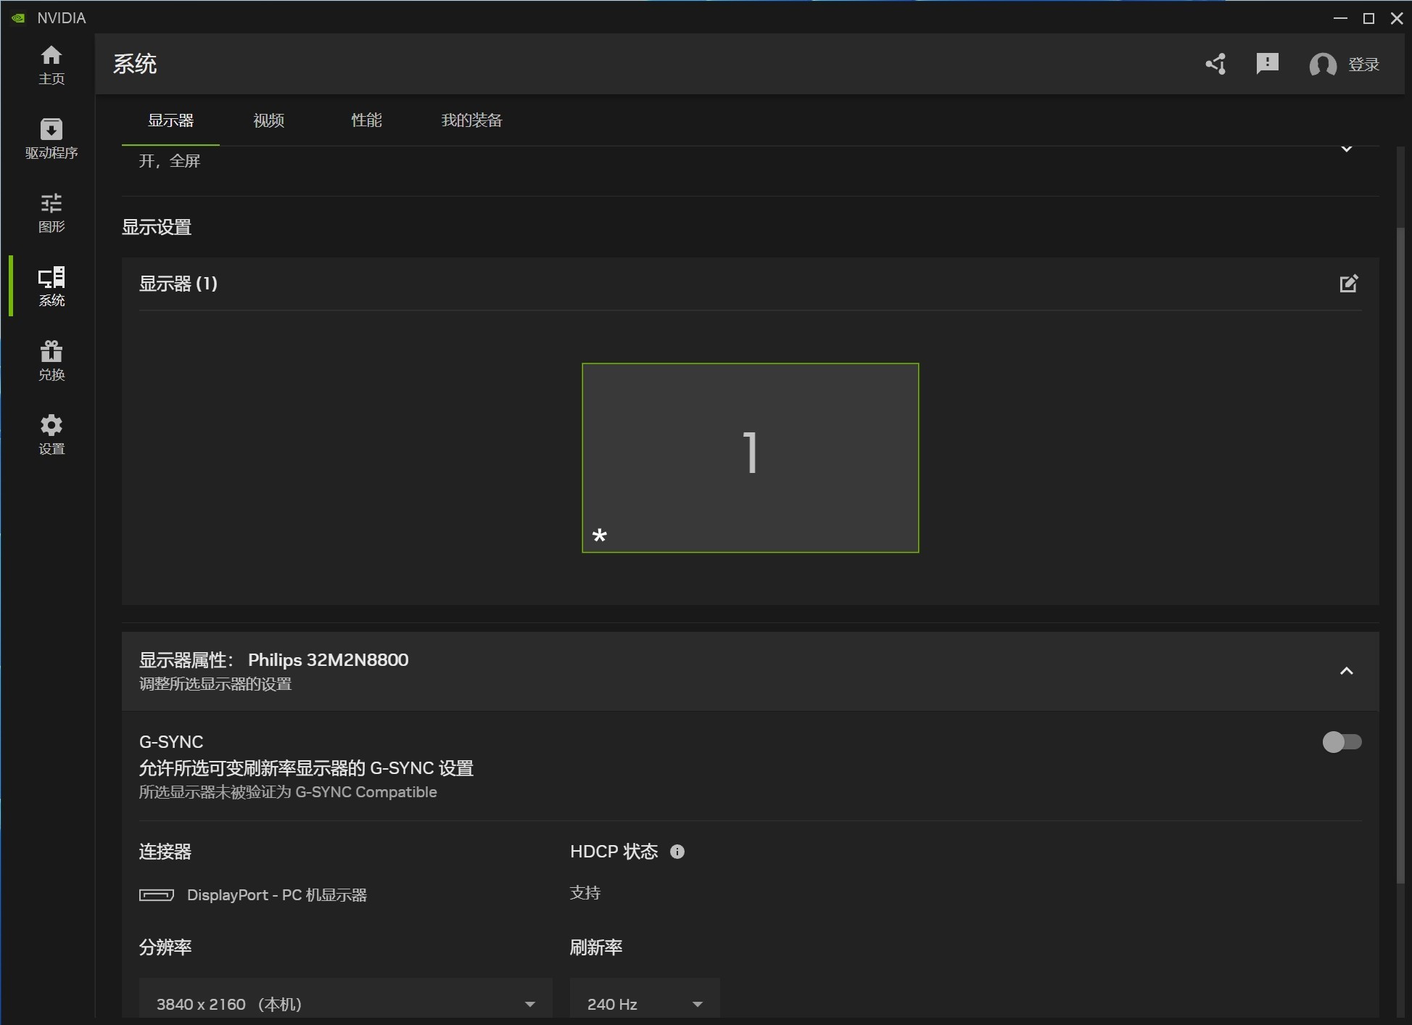The width and height of the screenshot is (1412, 1025).
Task: Collapse the top display section chevron
Action: tap(1346, 149)
